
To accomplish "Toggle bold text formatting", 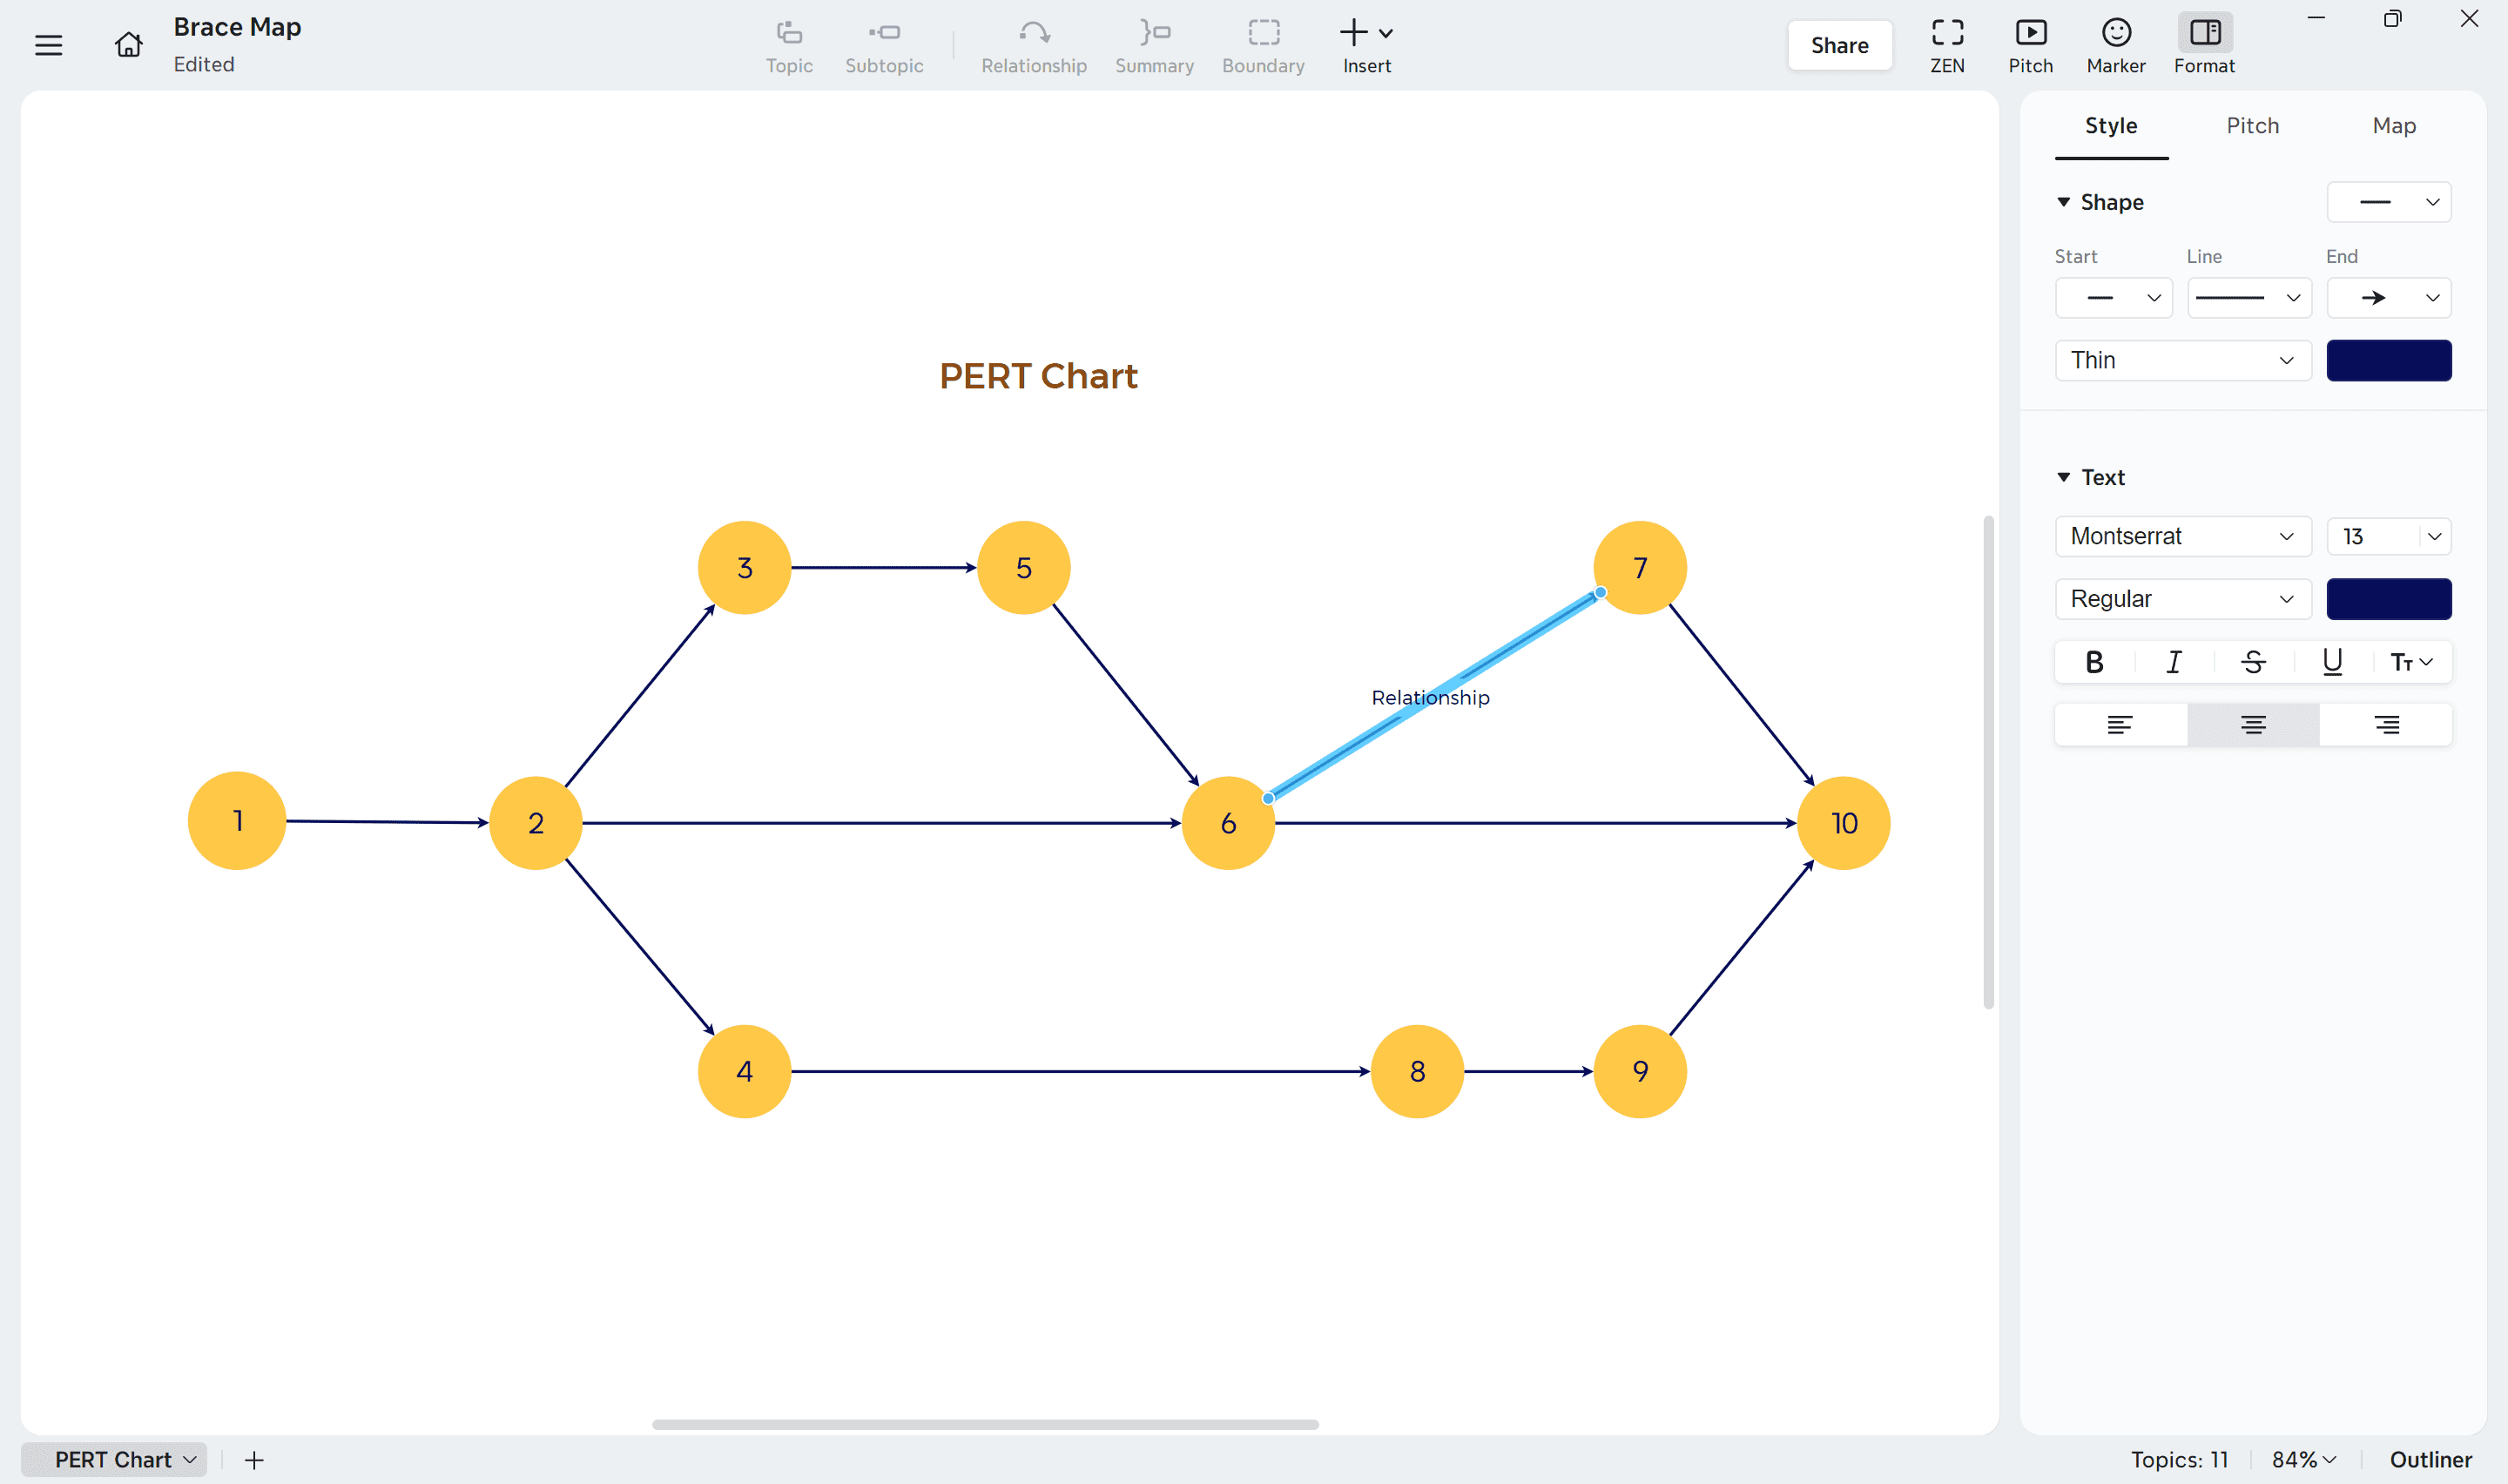I will pos(2095,661).
